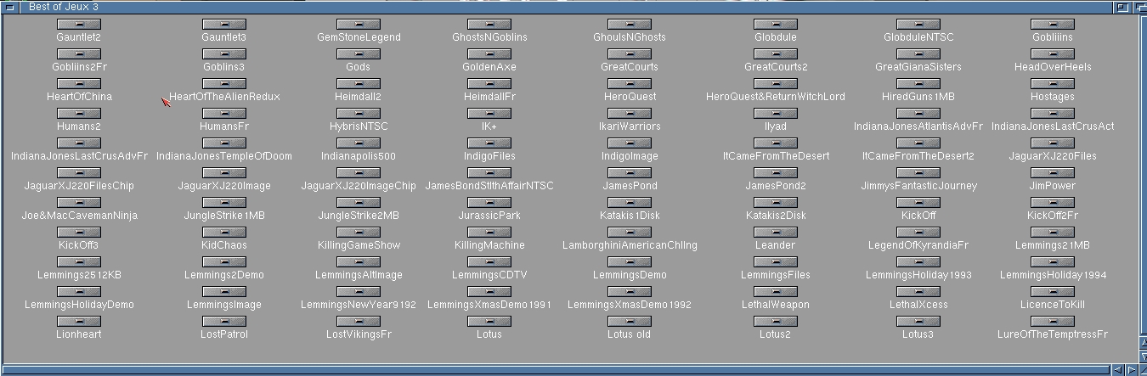Open the Lotus3 icon
The image size is (1147, 376).
click(918, 322)
